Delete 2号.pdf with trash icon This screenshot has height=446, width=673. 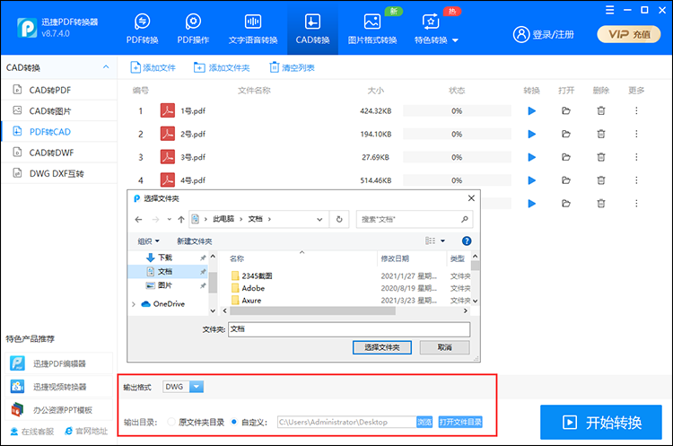(601, 134)
